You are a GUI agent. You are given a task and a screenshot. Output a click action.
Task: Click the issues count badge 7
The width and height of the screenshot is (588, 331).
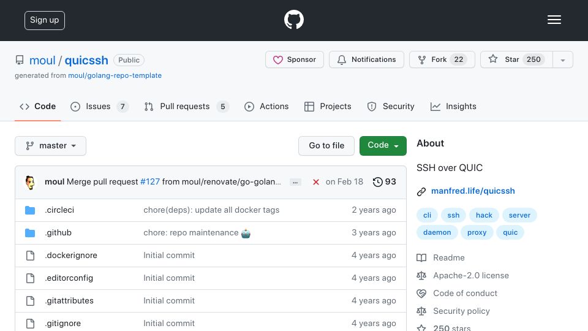[x=123, y=107]
